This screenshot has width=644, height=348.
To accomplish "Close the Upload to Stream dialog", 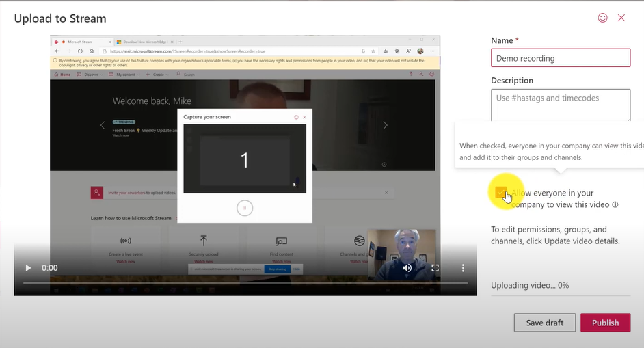I will (x=621, y=18).
